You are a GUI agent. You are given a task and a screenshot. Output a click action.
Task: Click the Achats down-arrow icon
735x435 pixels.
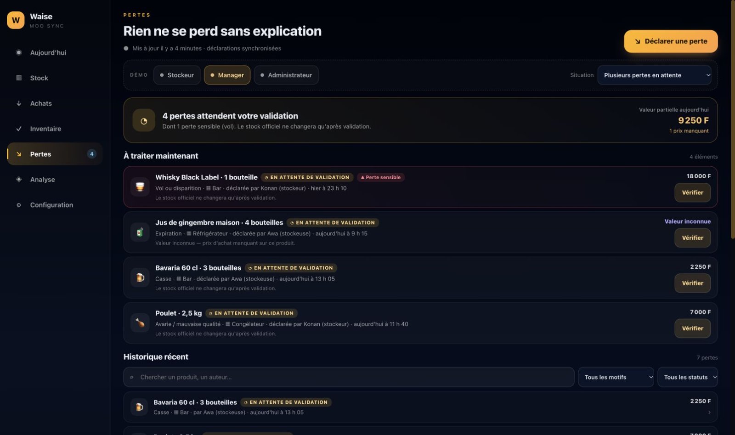click(x=19, y=103)
